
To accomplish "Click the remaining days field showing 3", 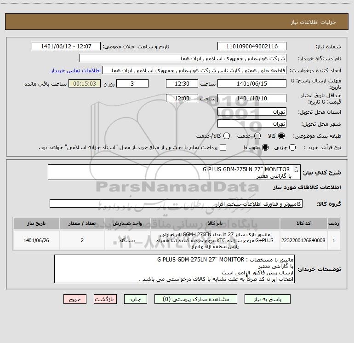I will point(132,83).
